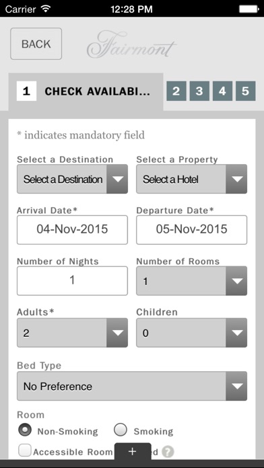The height and width of the screenshot is (468, 264).
Task: Expand the Select a Hotel dropdown
Action: click(x=192, y=179)
